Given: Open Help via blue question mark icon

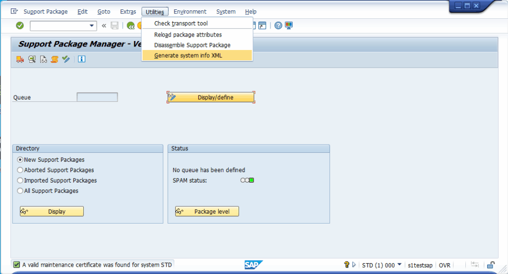Looking at the screenshot, I should 278,26.
